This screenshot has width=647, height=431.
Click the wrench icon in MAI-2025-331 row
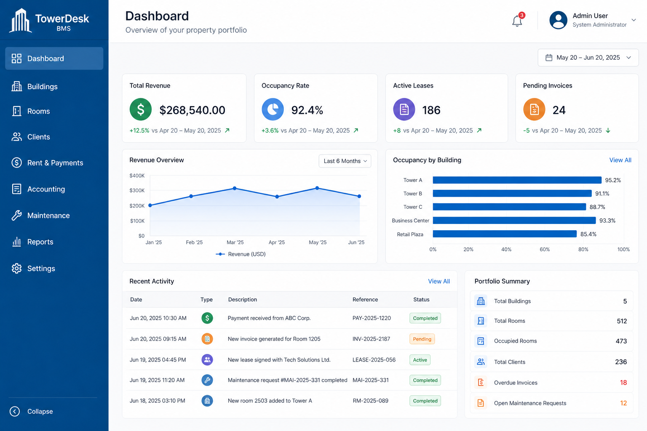pos(207,380)
